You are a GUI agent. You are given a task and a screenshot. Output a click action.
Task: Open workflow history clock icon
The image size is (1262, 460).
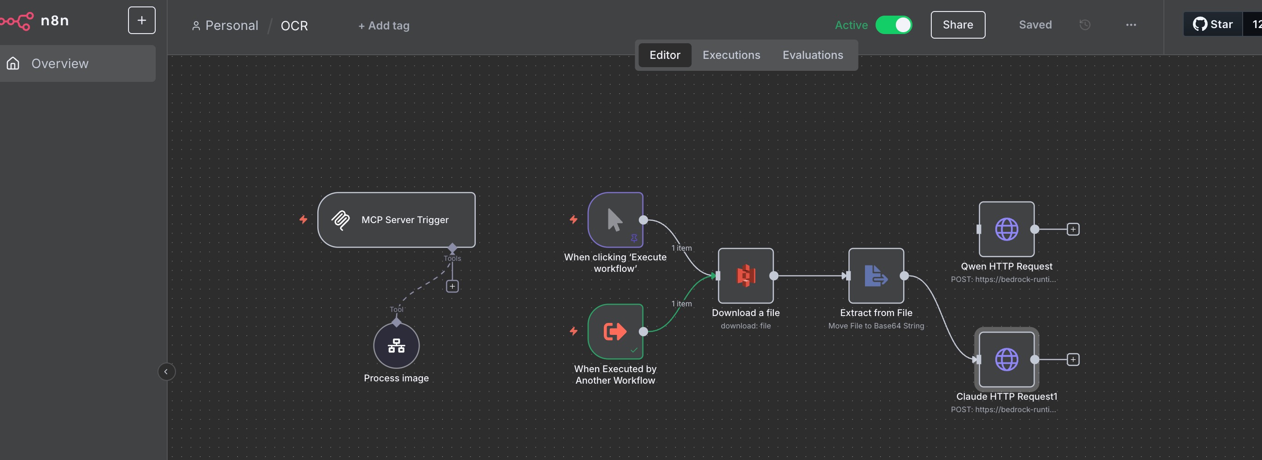(x=1085, y=25)
